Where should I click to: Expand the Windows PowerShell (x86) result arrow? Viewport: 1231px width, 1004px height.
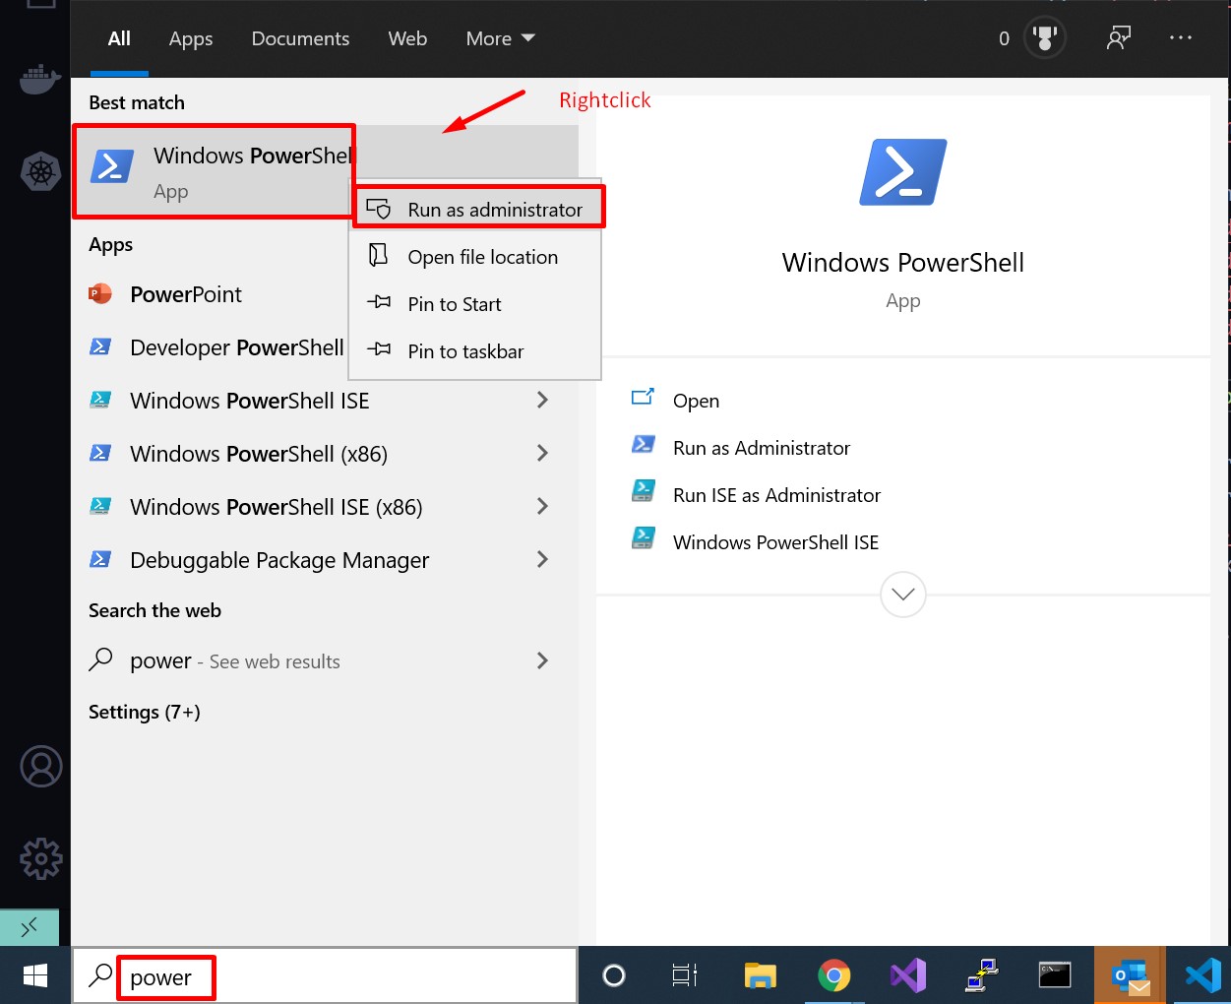542,453
